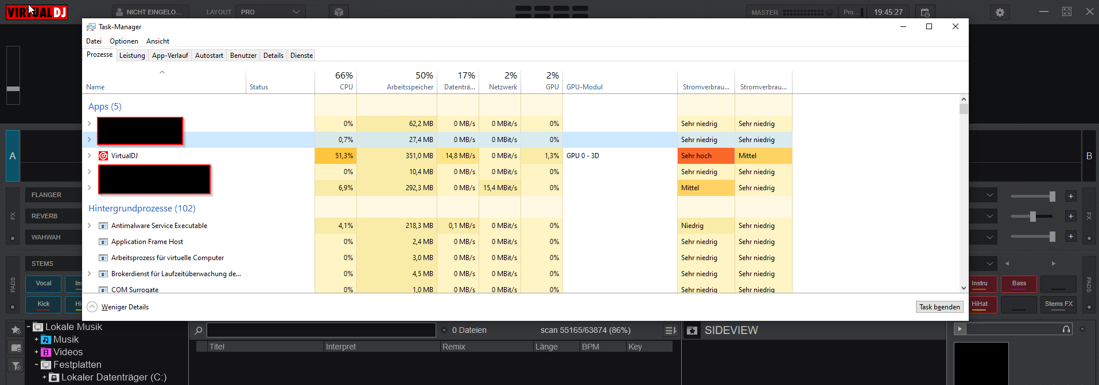Open browser list options icon
Viewport: 1099px width, 385px height.
point(670,331)
